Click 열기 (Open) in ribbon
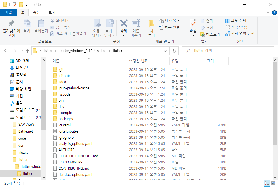The width and height of the screenshot is (278, 187). tap(209, 21)
